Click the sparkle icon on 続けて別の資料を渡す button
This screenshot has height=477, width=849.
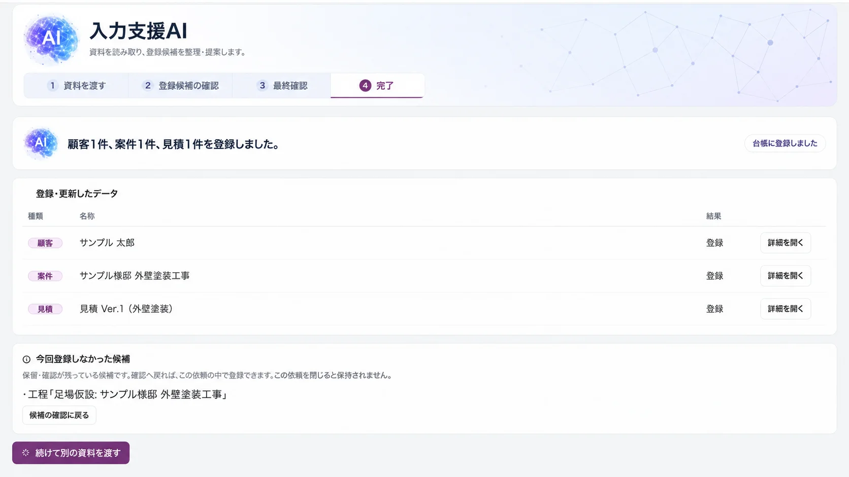click(25, 453)
